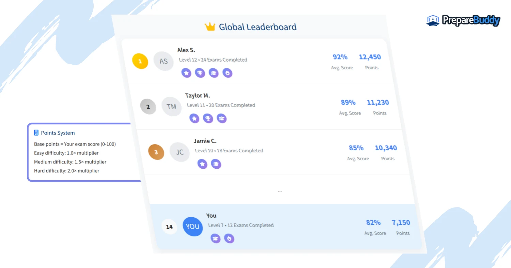Viewport: 511px width, 268px height.
Task: Click the Points System heading
Action: [x=58, y=133]
